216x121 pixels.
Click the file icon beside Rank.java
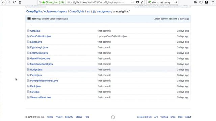pyautogui.click(x=28, y=86)
